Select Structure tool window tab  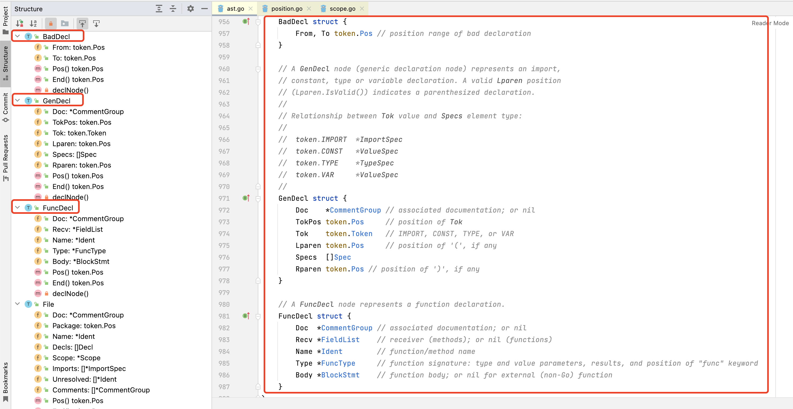click(x=6, y=63)
